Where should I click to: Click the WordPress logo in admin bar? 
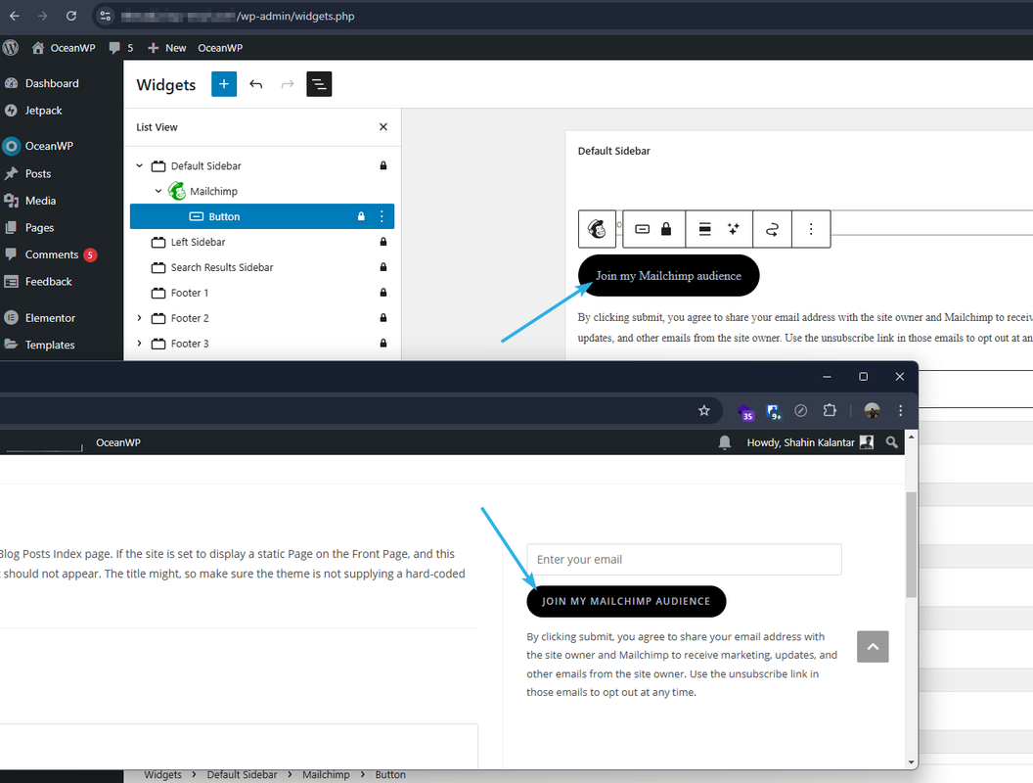[x=11, y=47]
